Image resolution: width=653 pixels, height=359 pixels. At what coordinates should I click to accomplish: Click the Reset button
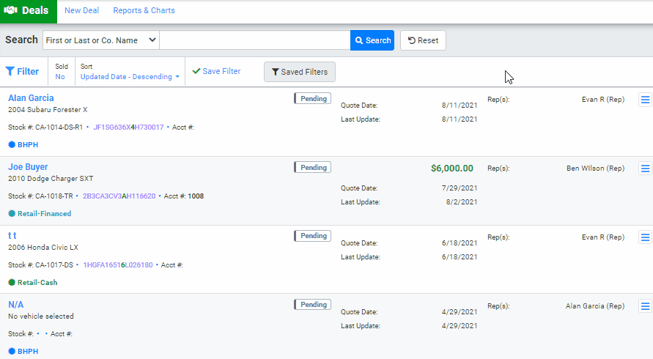point(423,40)
